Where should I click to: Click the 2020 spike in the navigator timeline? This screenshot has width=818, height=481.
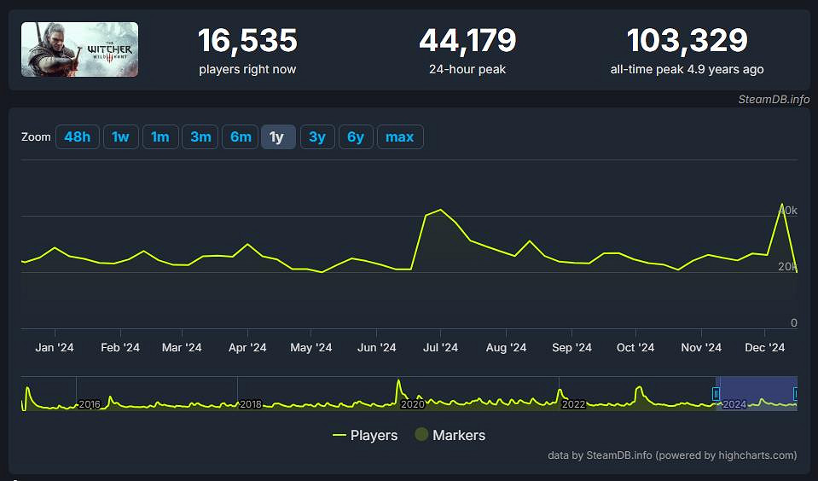tap(398, 385)
